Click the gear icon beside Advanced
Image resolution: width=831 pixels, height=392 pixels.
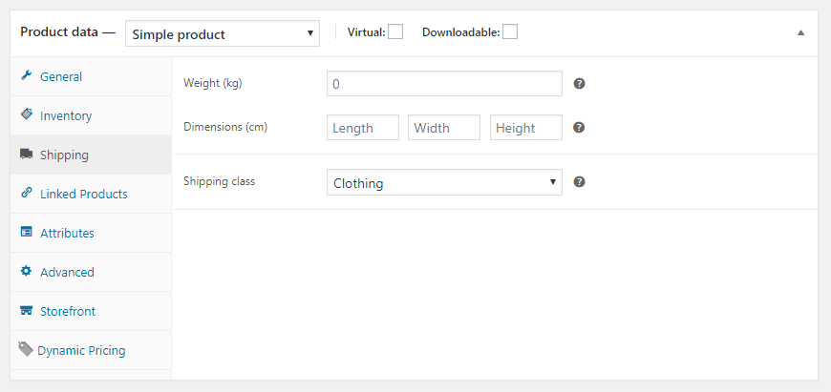tap(26, 271)
